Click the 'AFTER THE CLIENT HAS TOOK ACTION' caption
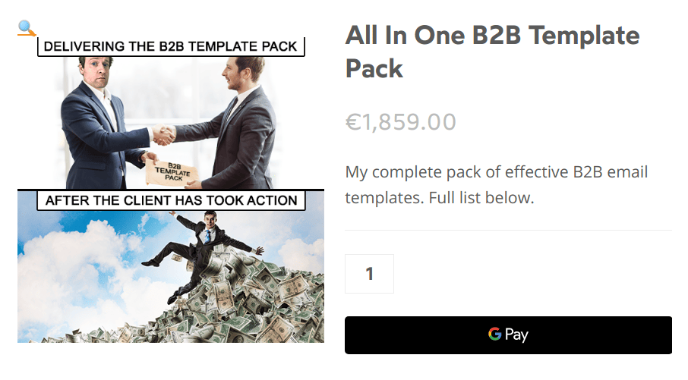Viewport: 688px width, 380px height. pos(171,200)
